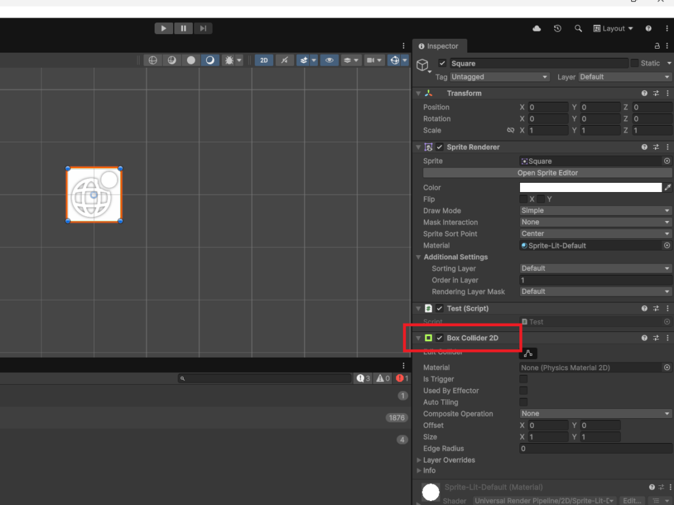Viewport: 674px width, 505px height.
Task: Click the Open Sprite Editor button
Action: [x=547, y=173]
